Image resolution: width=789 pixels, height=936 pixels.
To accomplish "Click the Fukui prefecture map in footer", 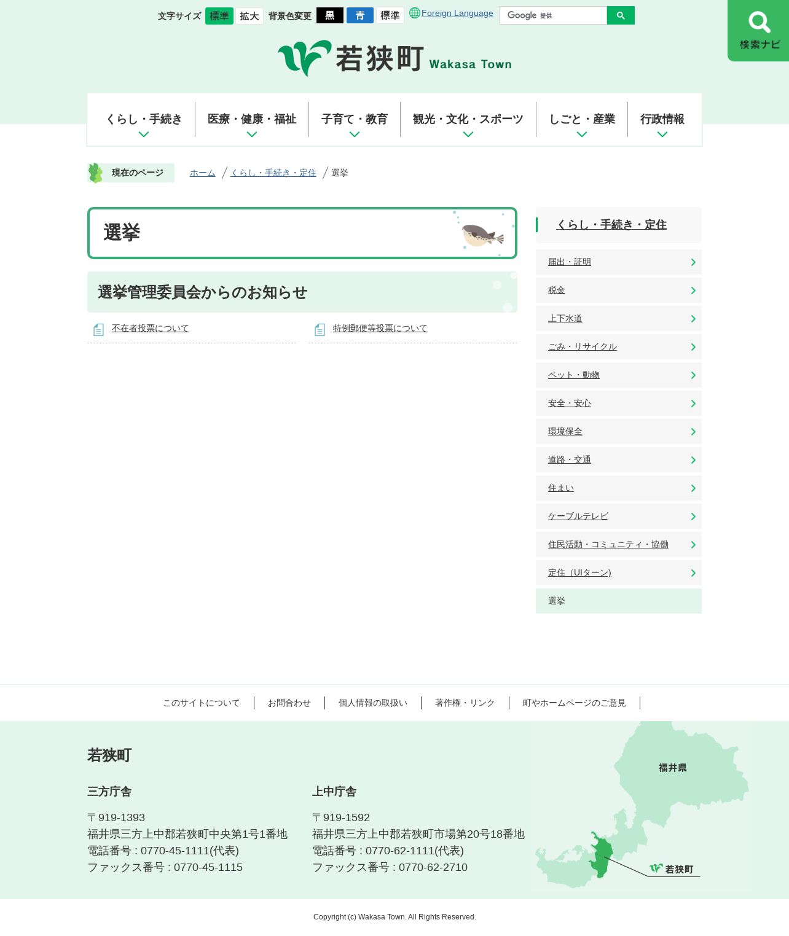I will [642, 805].
